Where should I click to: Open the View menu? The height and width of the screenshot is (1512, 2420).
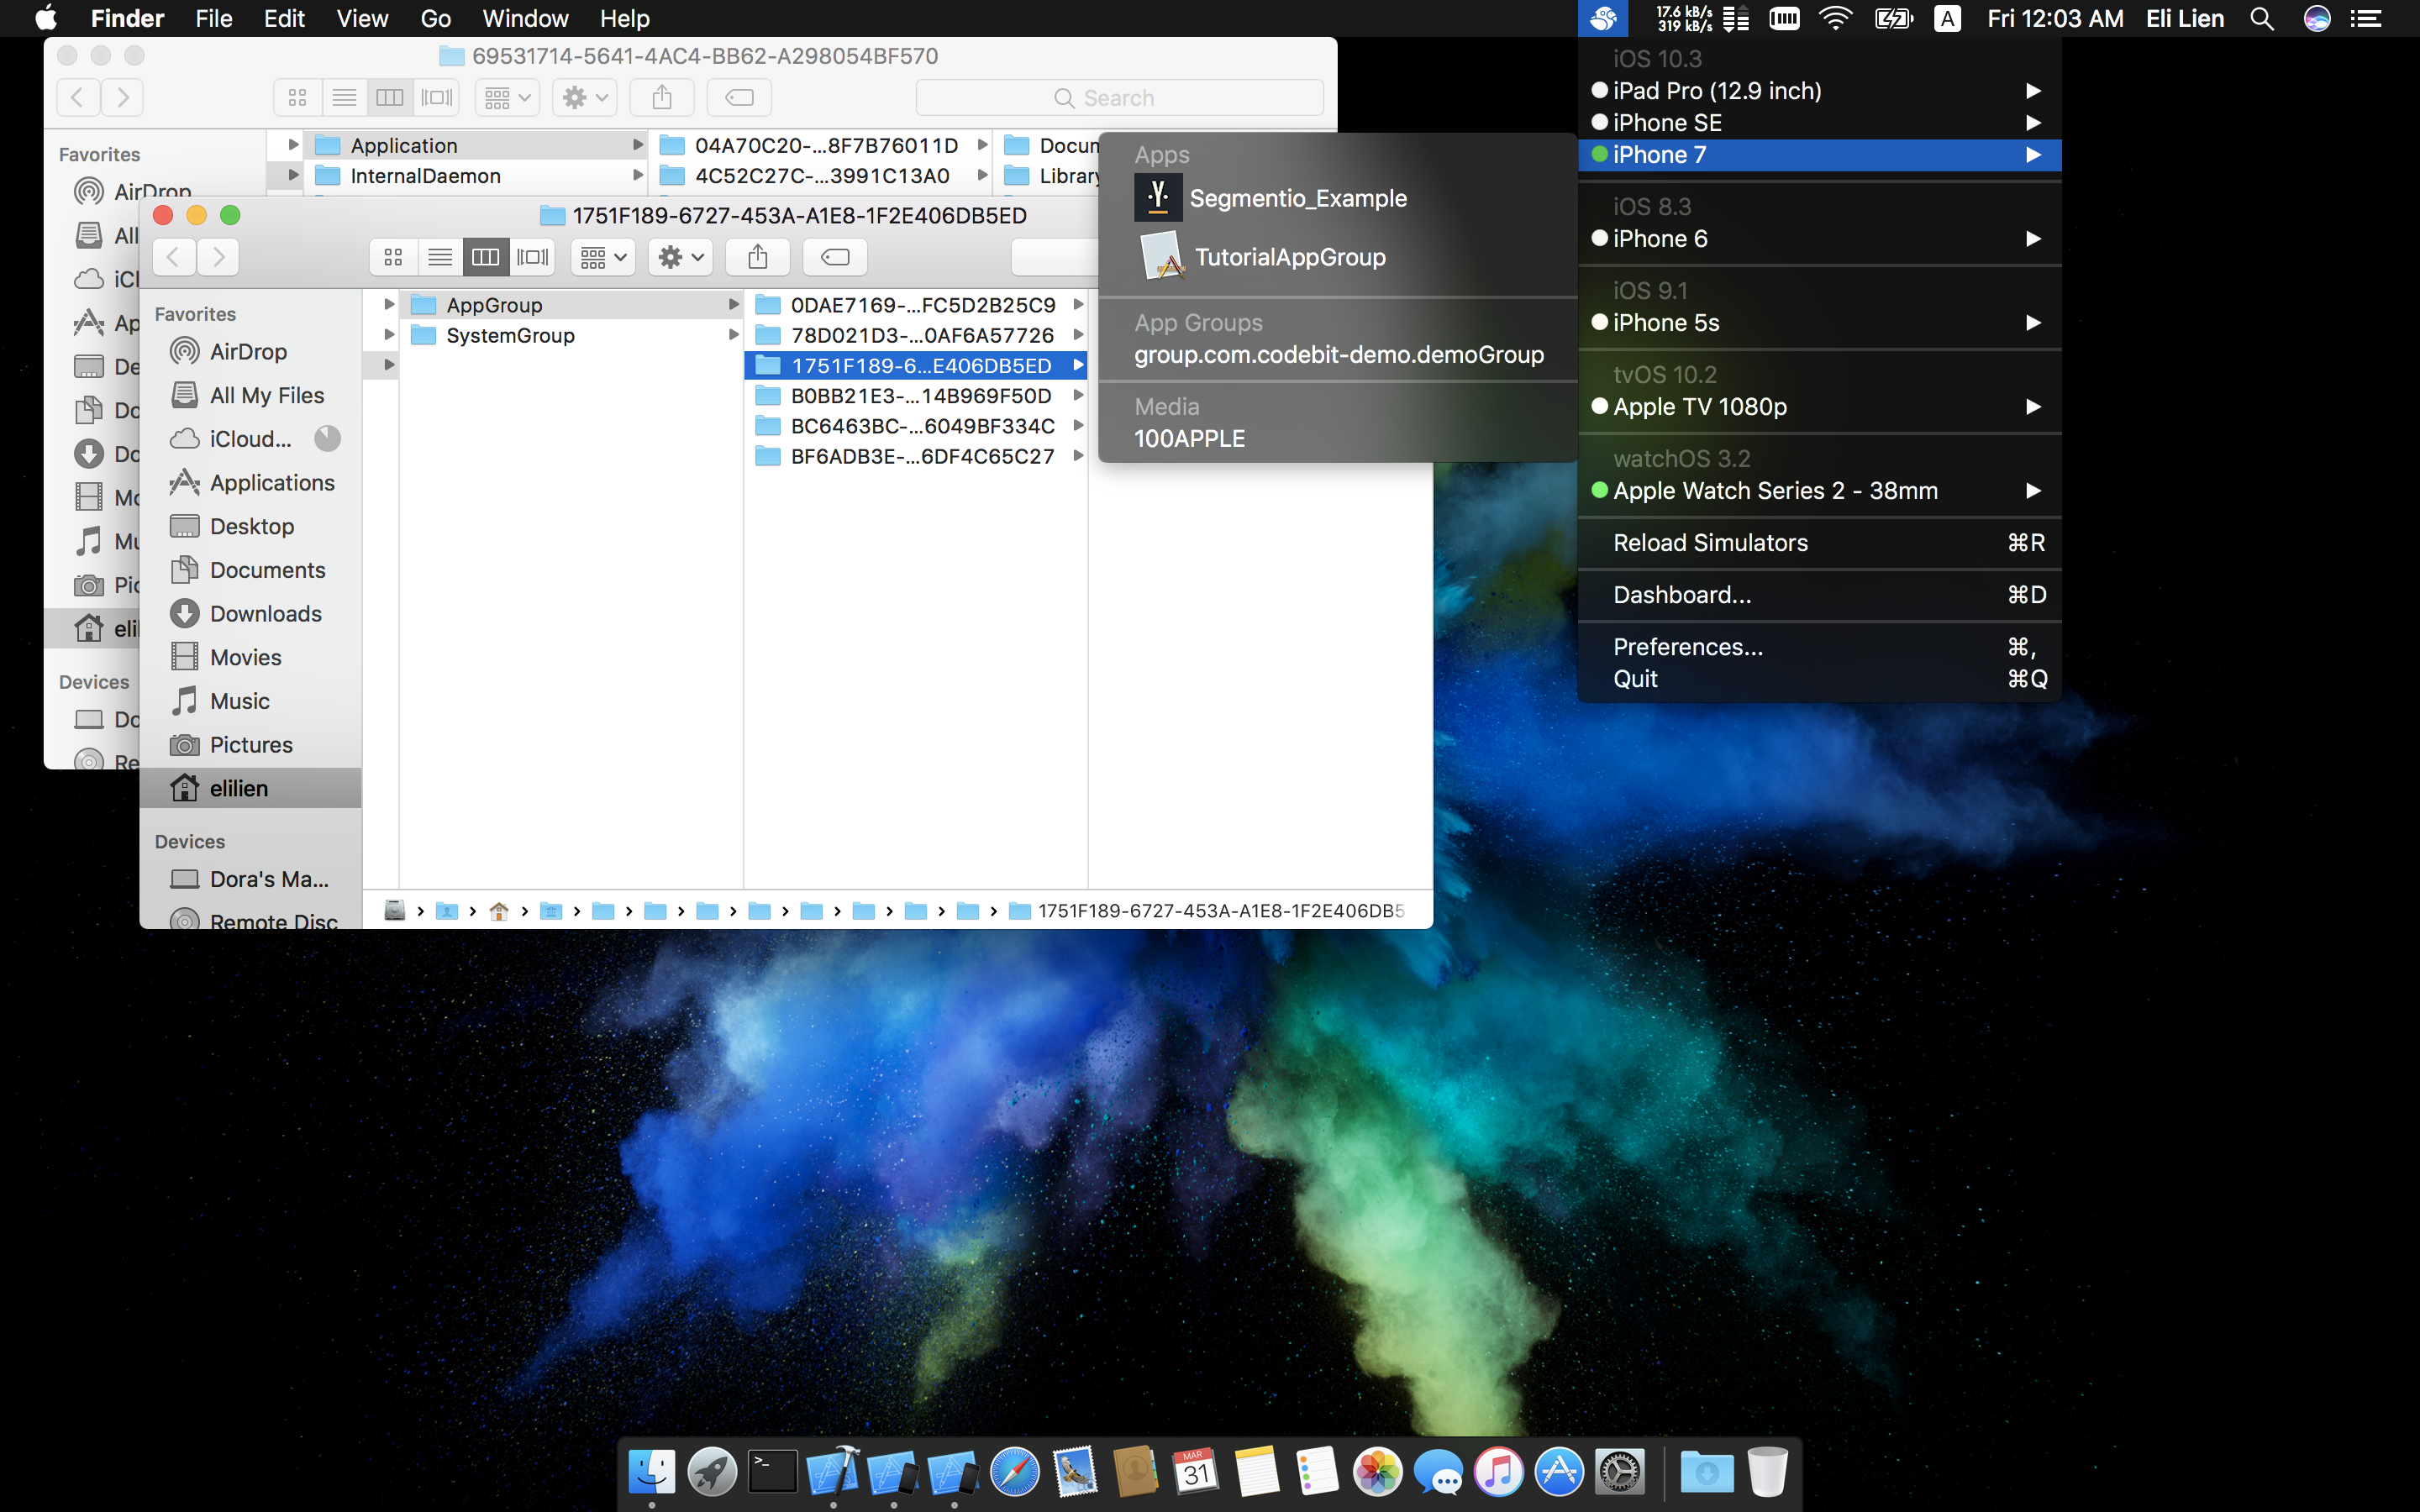click(x=361, y=18)
